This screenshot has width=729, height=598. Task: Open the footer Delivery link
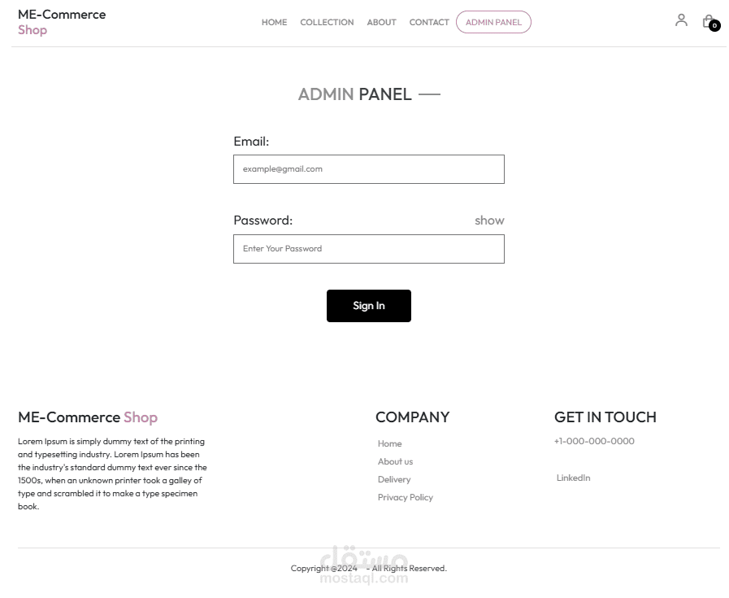tap(394, 479)
